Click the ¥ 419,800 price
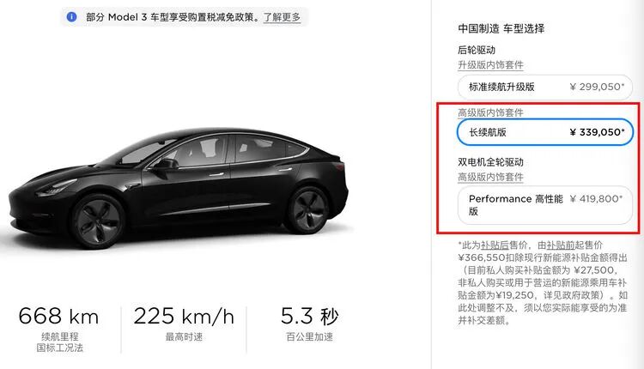The width and height of the screenshot is (644, 369). point(597,199)
